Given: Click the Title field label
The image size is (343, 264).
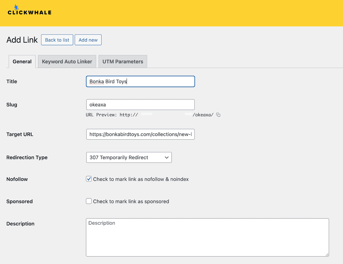Looking at the screenshot, I should point(12,82).
